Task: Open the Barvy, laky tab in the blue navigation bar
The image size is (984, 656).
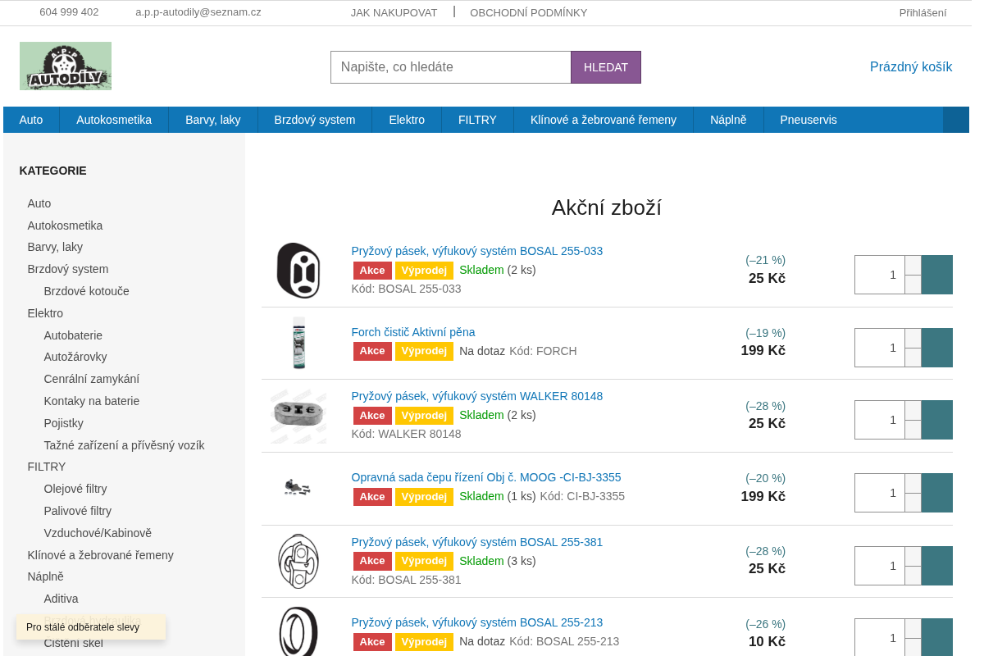Action: pyautogui.click(x=213, y=120)
